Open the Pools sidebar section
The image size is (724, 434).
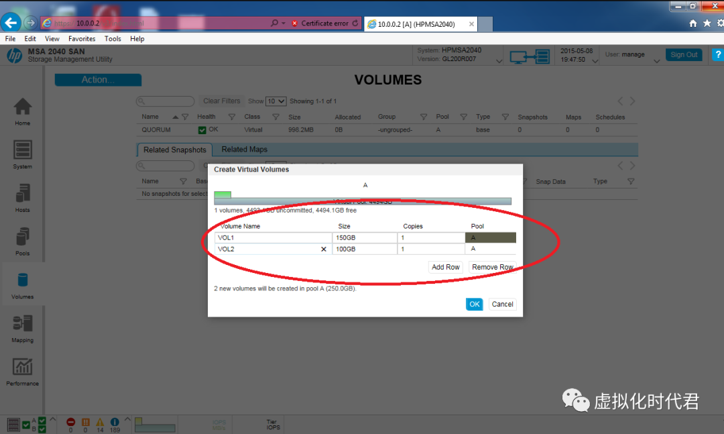pos(22,241)
